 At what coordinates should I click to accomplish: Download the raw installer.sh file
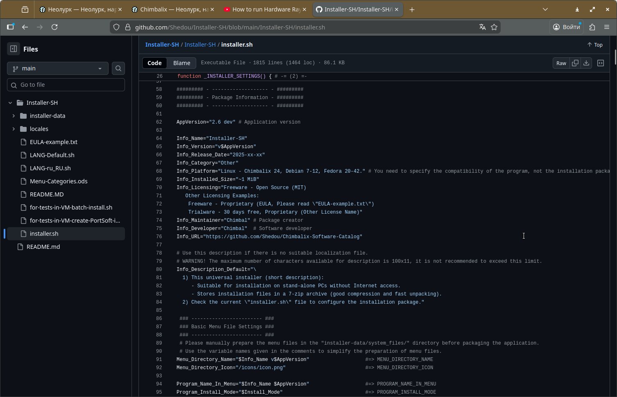(x=586, y=63)
